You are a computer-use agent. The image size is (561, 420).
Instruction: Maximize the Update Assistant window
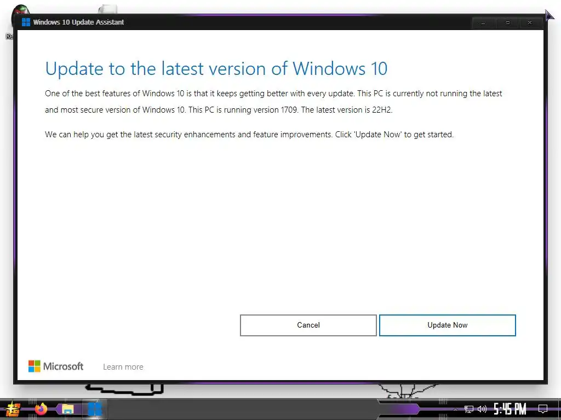507,22
